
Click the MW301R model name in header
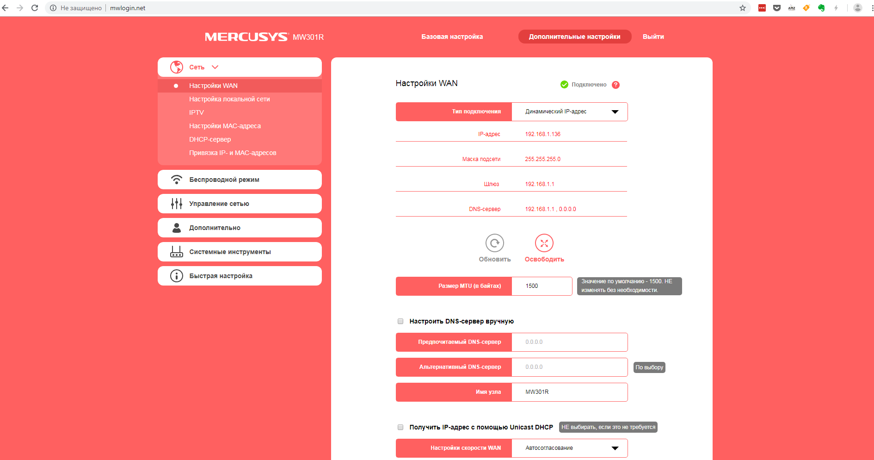pyautogui.click(x=308, y=37)
